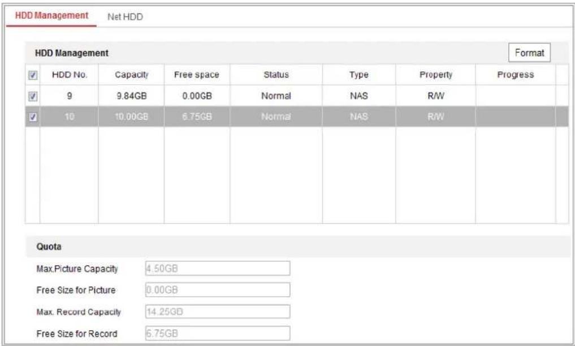The image size is (575, 346).
Task: Toggle the select-all checkbox in table header
Action: [x=33, y=75]
